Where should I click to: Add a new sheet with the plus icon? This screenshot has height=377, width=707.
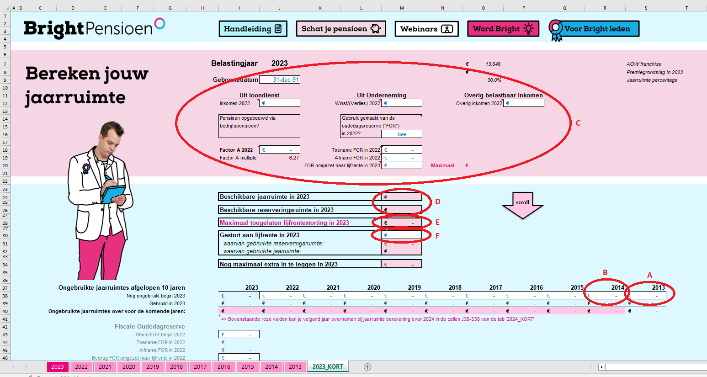coord(367,367)
